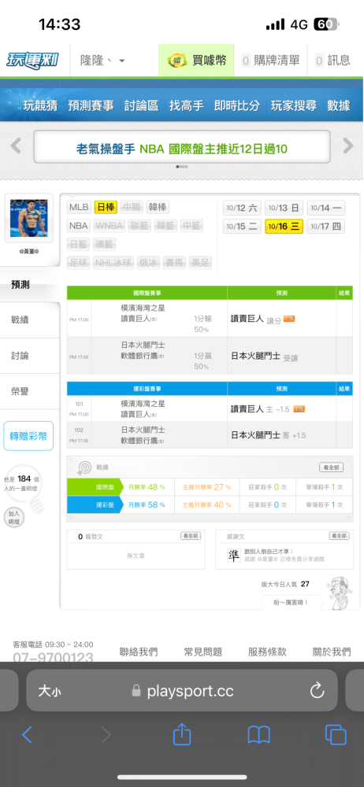
Task: Click the playsport logo at top left
Action: point(32,61)
